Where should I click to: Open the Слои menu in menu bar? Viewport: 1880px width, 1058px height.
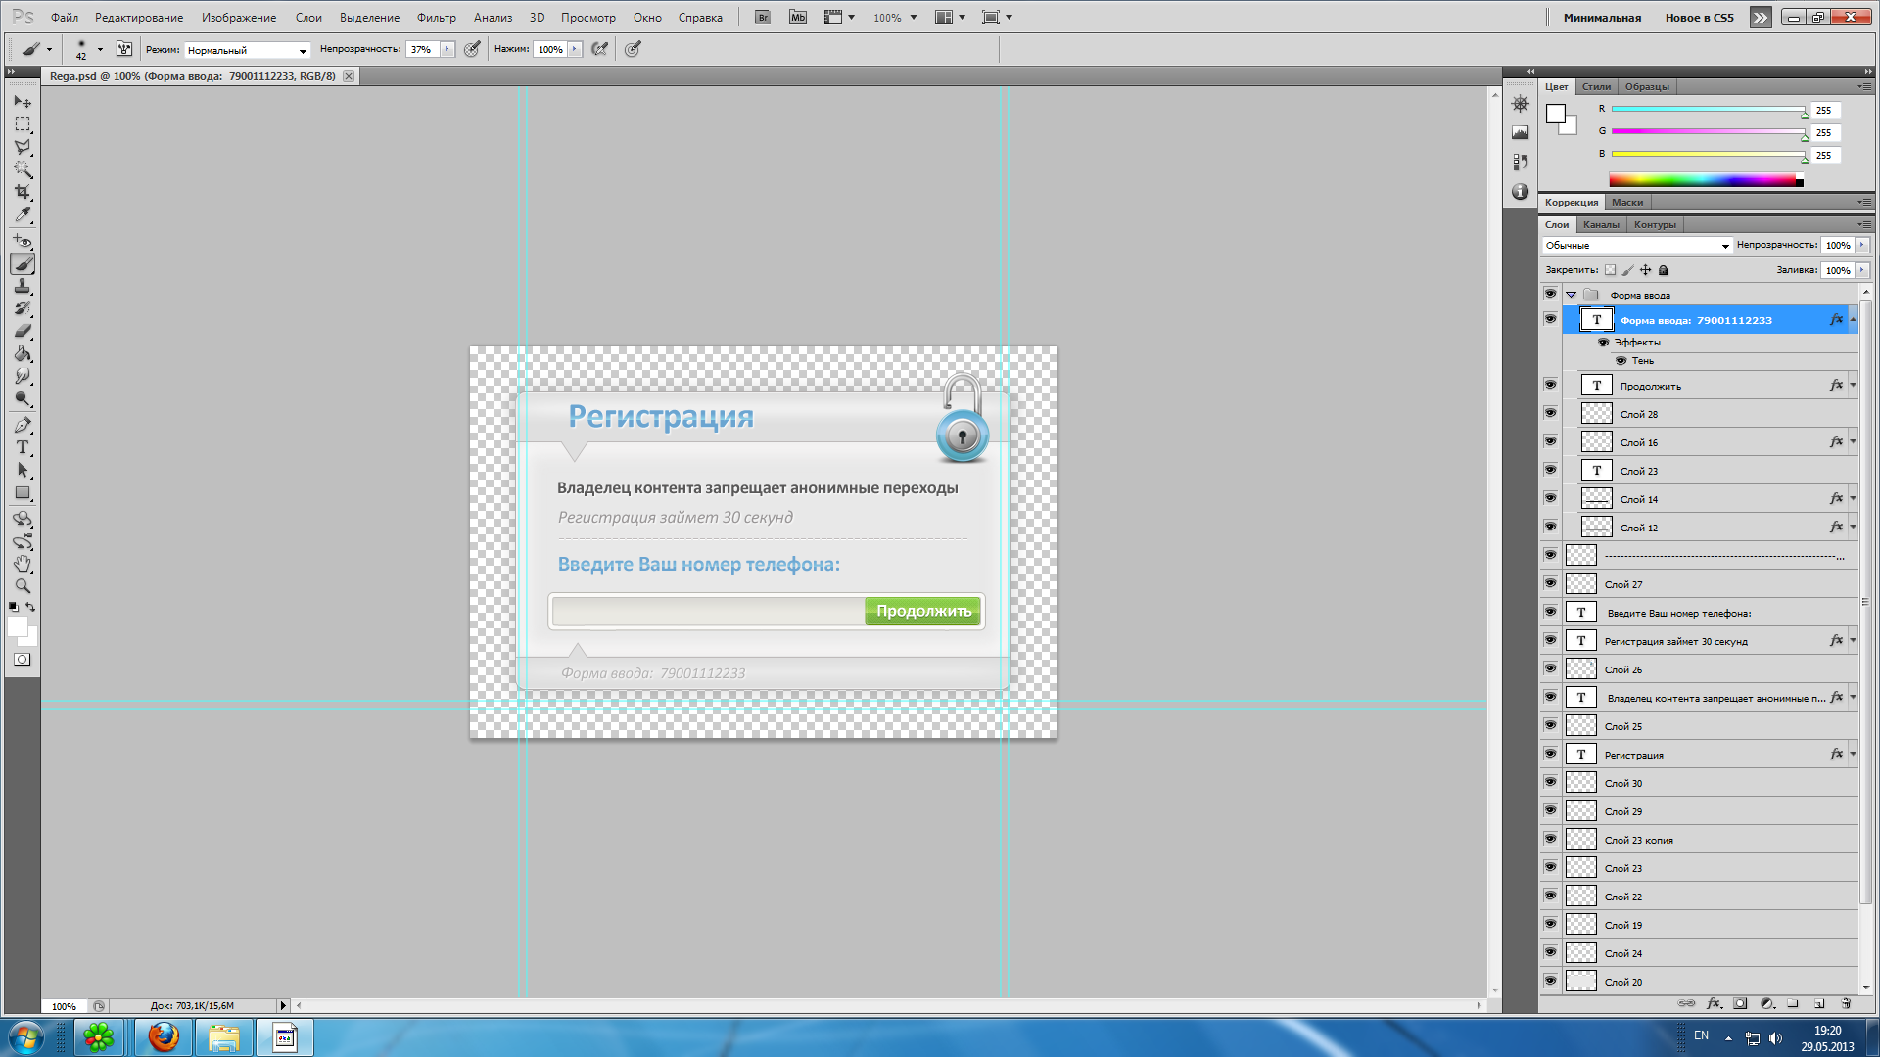308,18
